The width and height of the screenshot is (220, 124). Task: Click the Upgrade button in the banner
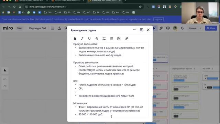coord(158,19)
